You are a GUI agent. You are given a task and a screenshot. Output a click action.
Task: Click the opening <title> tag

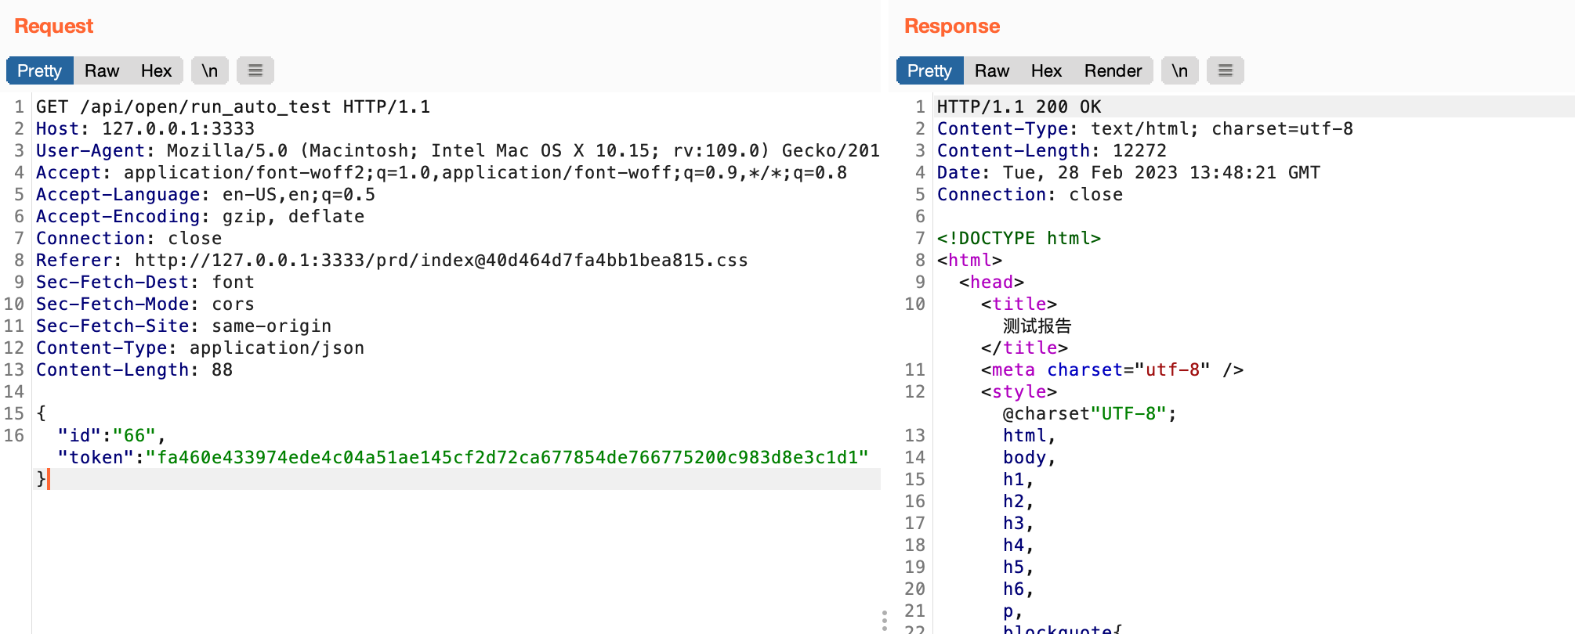click(1019, 304)
